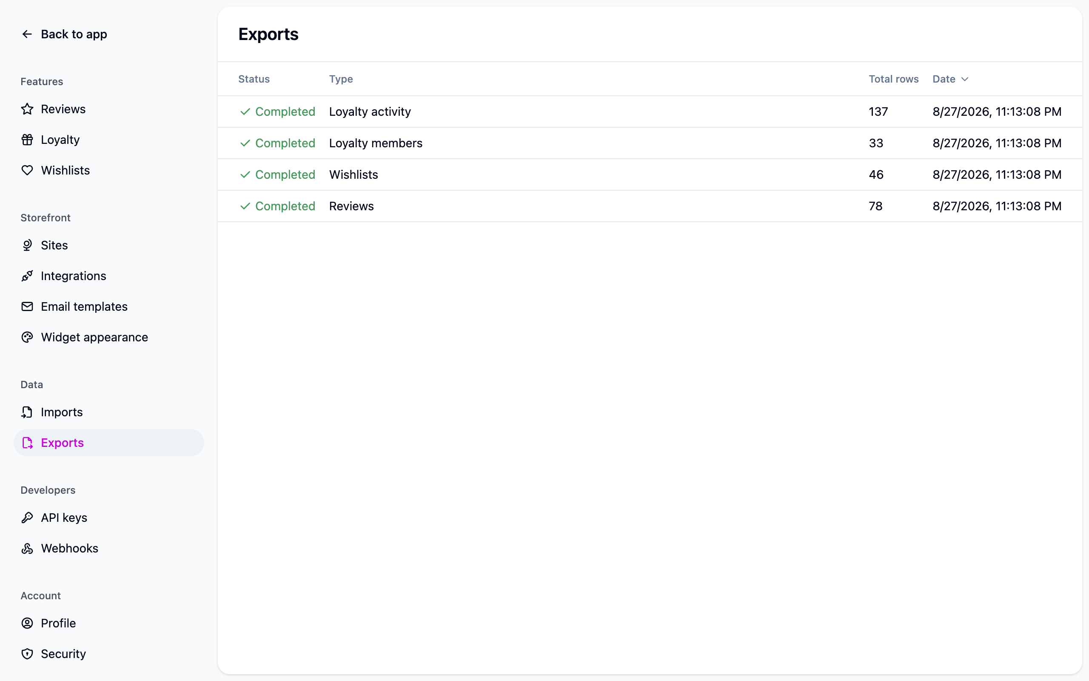The width and height of the screenshot is (1089, 681).
Task: Select Exports in the sidebar
Action: (x=108, y=443)
